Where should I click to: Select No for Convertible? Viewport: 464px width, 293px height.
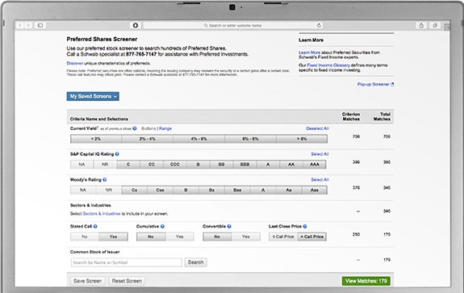[217, 236]
